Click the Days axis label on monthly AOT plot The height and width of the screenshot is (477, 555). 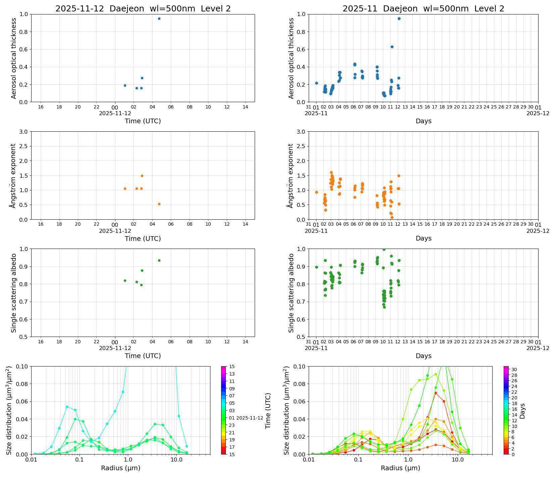tap(424, 121)
